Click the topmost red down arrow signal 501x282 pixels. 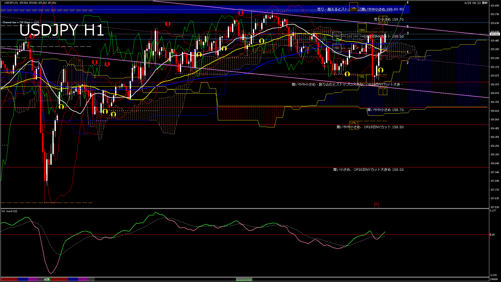pos(241,13)
